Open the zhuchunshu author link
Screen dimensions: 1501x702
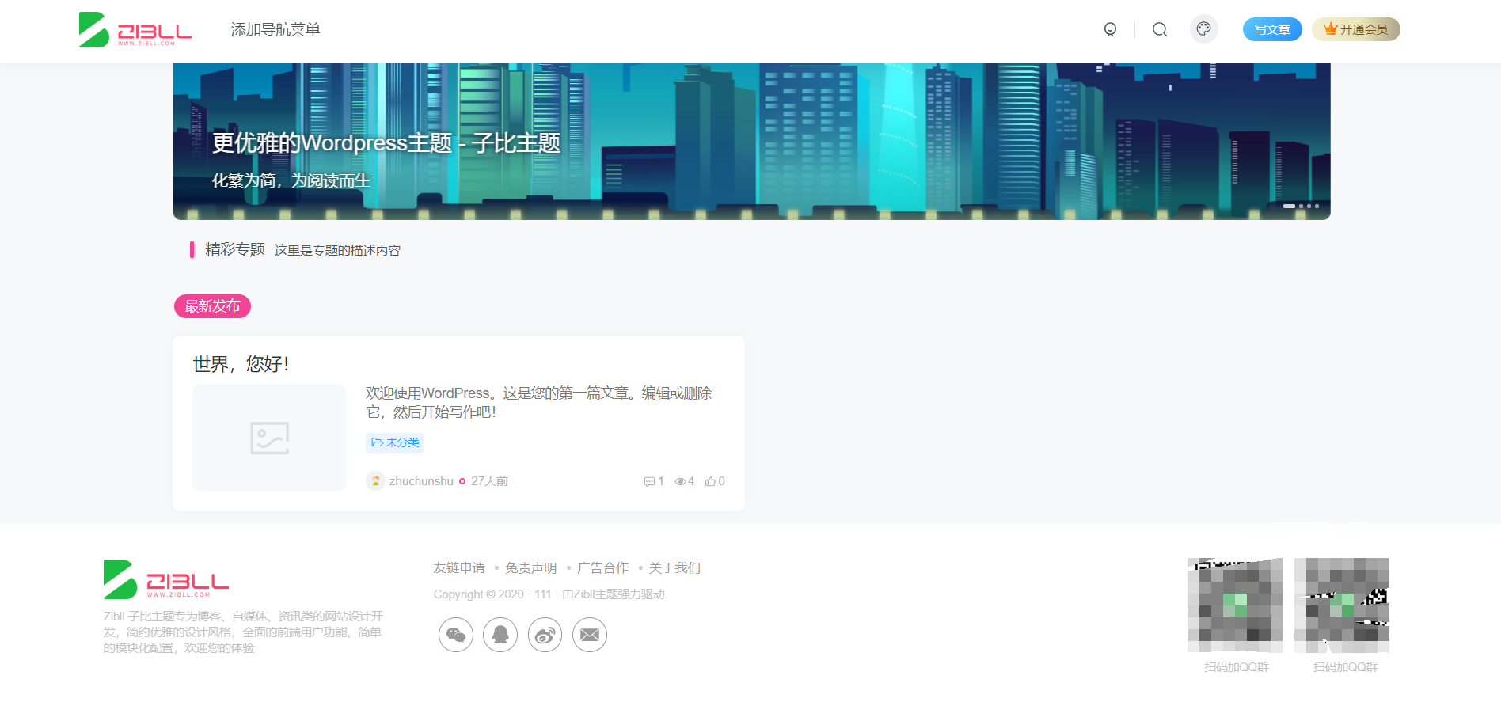[421, 481]
